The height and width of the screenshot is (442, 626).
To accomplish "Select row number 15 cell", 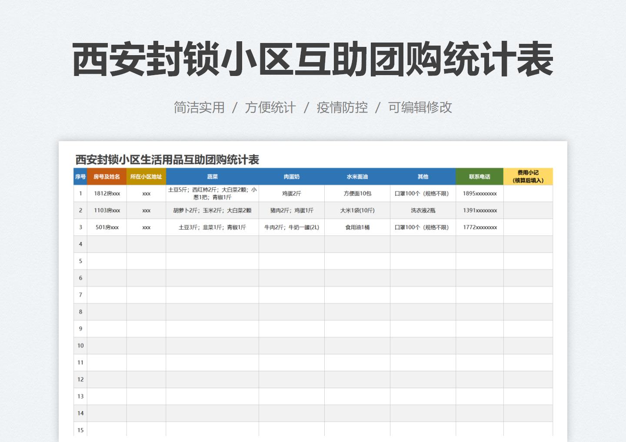I will (80, 429).
